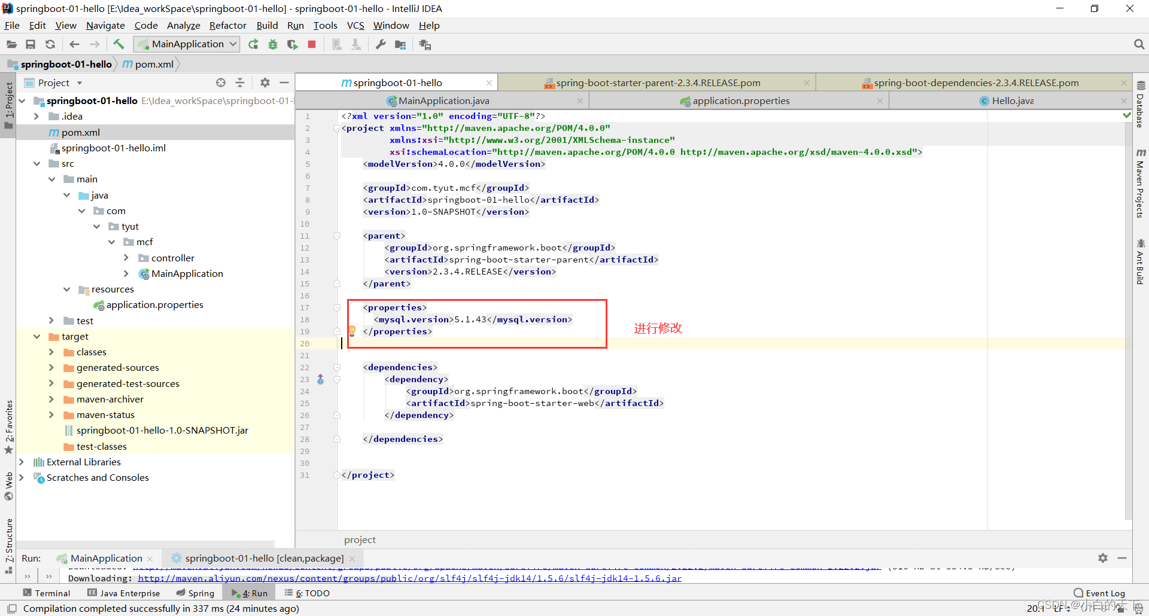Build project with the hammer icon
The width and height of the screenshot is (1149, 616).
click(x=118, y=44)
